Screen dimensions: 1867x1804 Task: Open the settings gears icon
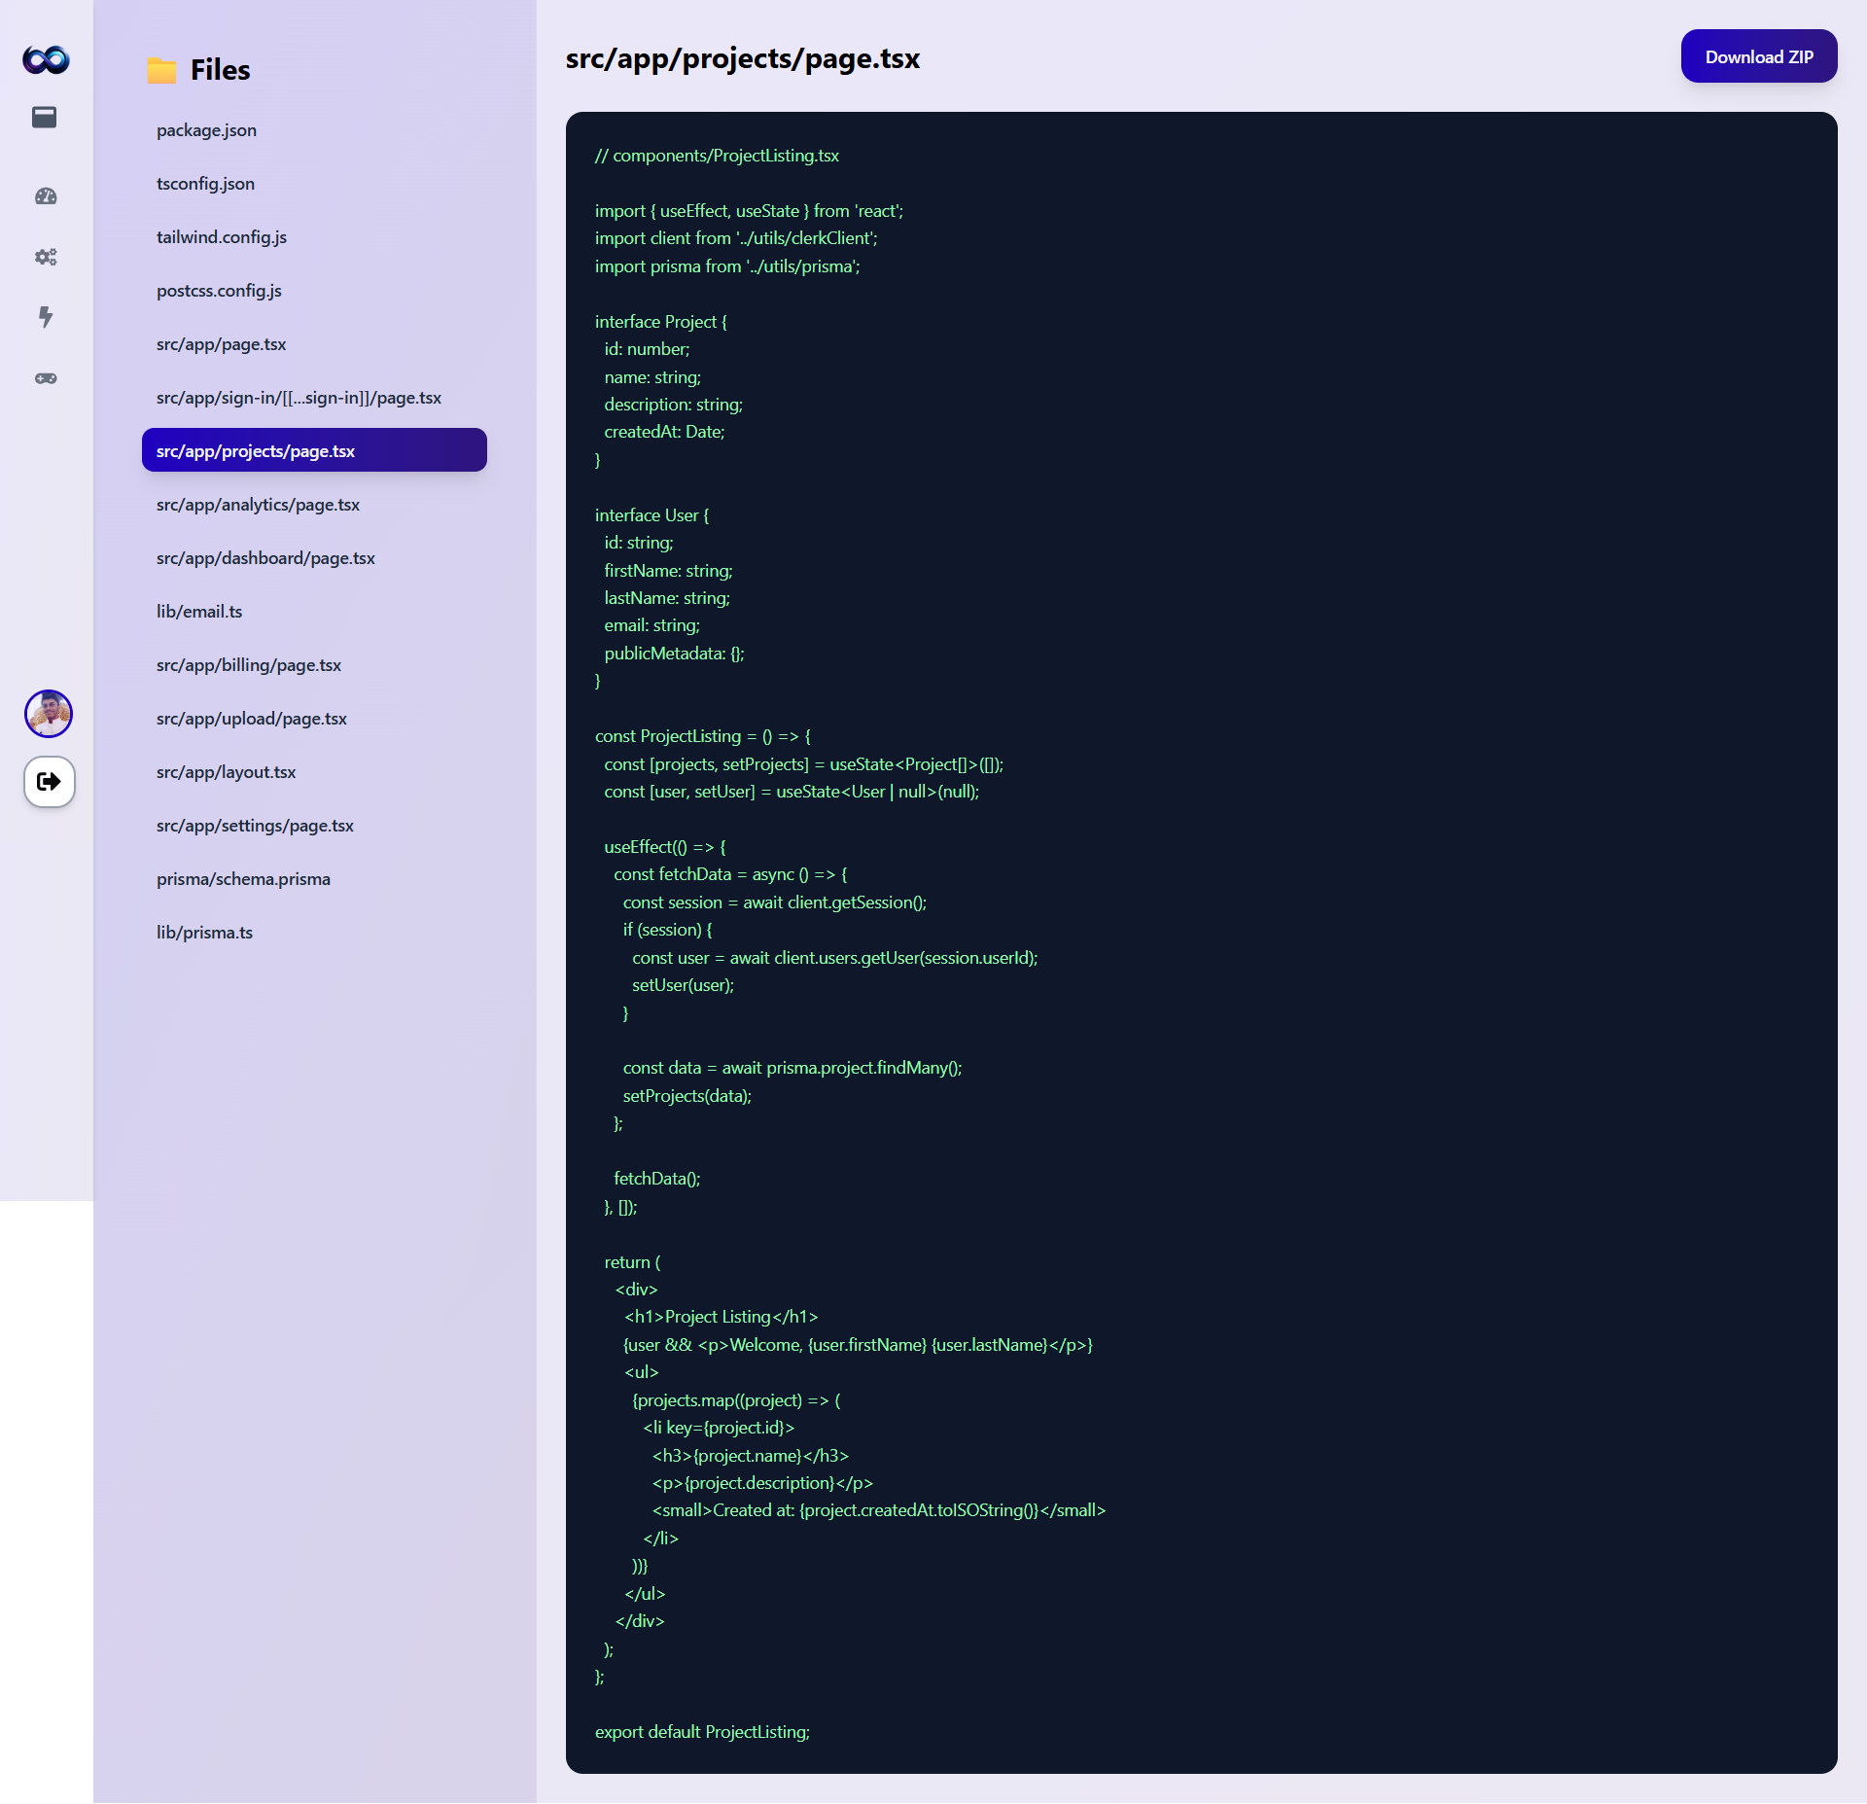(46, 257)
